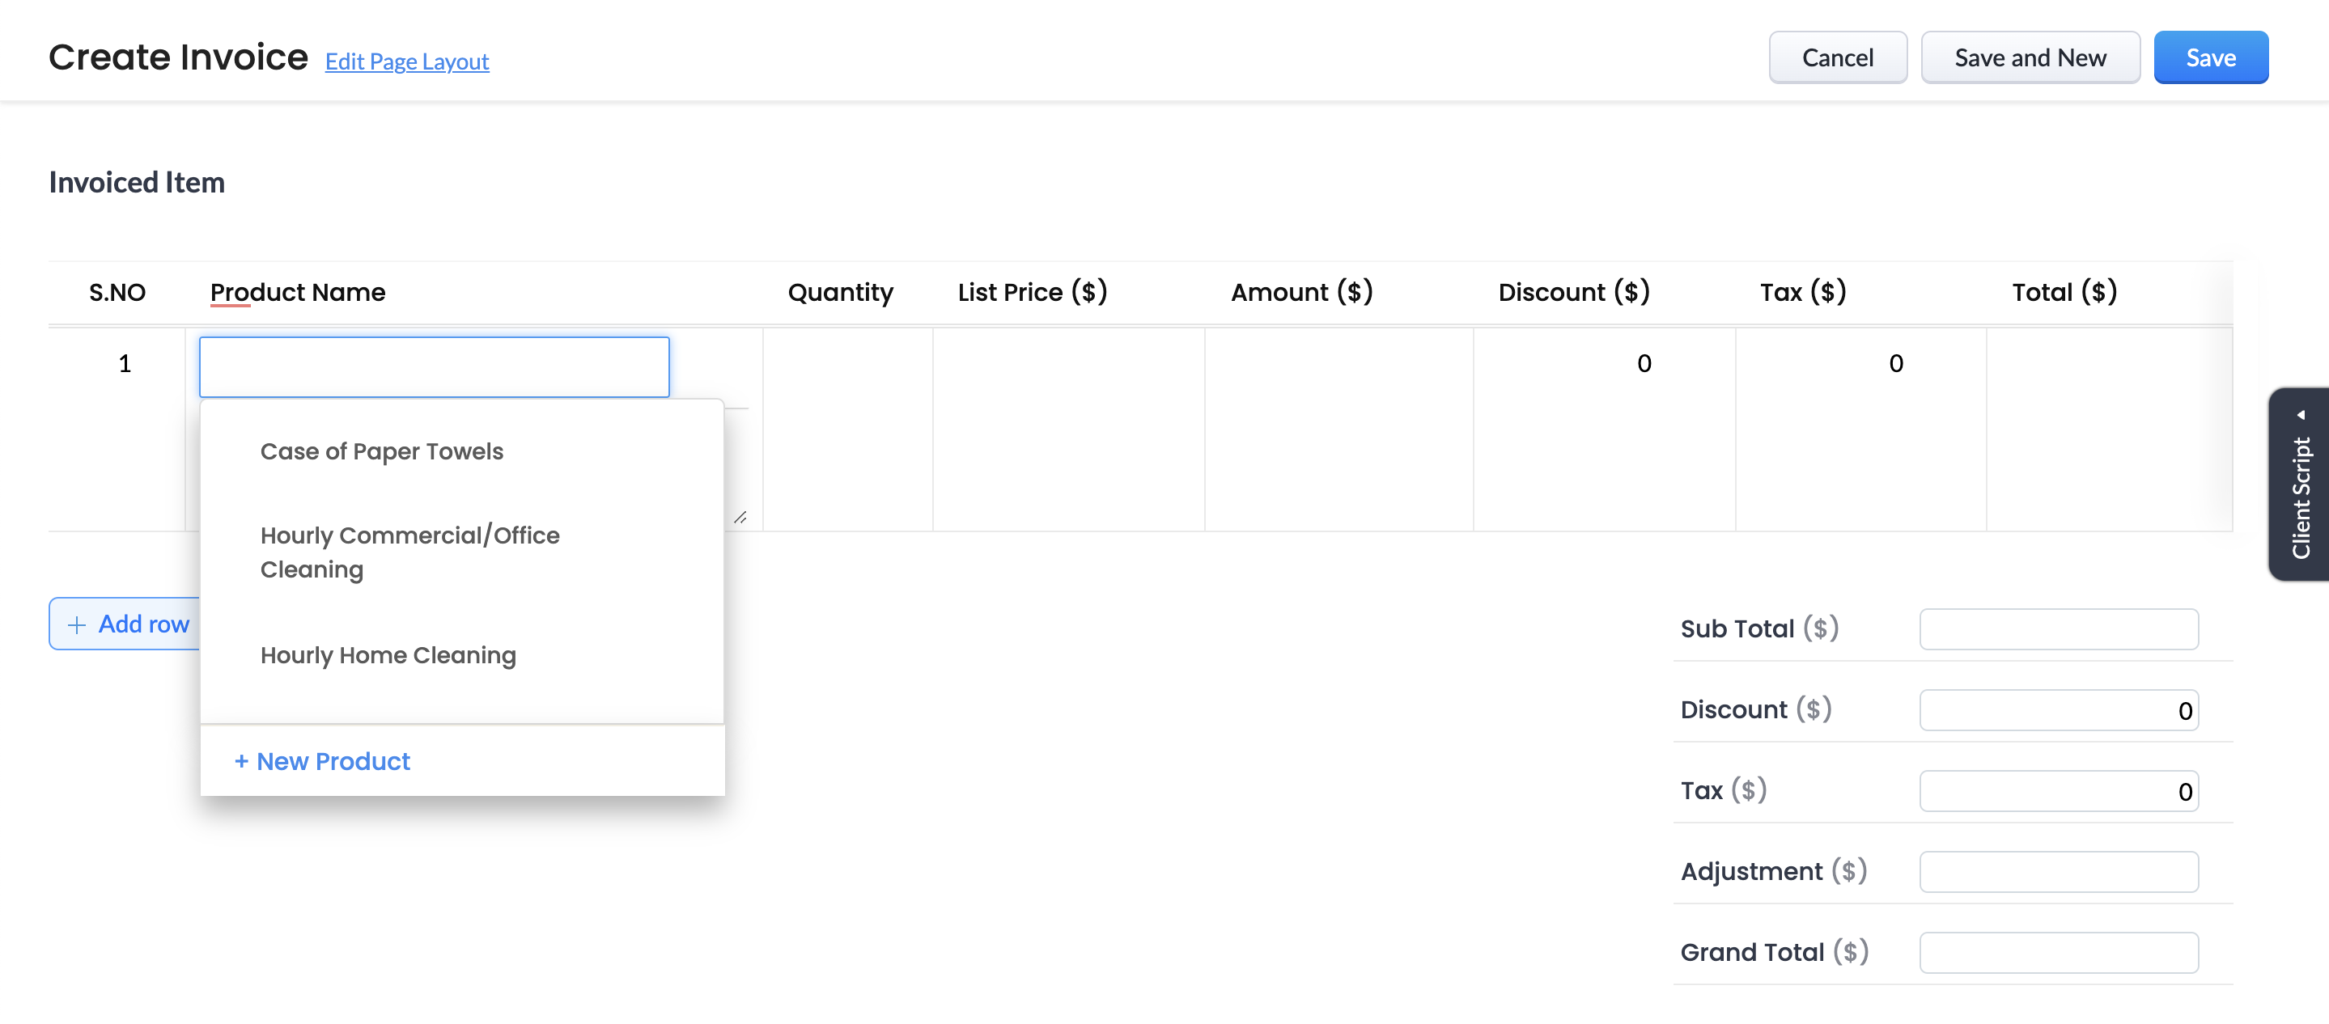Click the Grand Total input field
The width and height of the screenshot is (2329, 1024).
[2058, 953]
